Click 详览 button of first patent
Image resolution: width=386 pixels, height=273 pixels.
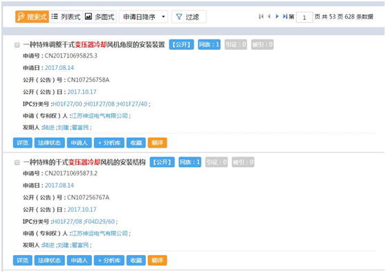click(x=23, y=143)
